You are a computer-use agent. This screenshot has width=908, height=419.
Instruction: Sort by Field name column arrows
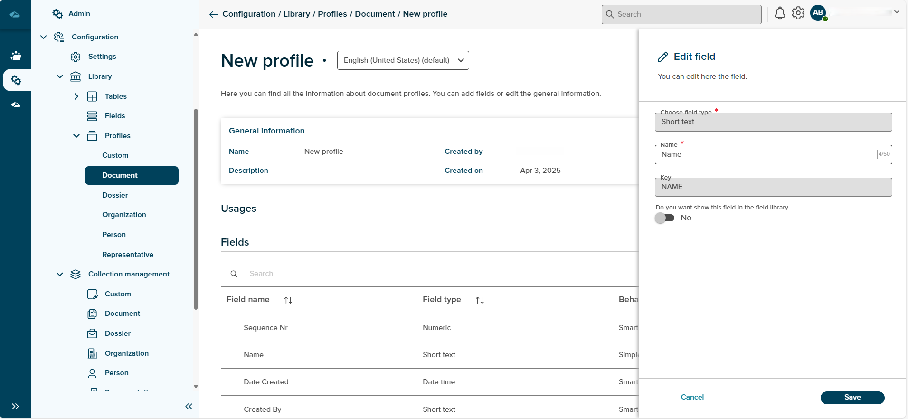point(288,300)
